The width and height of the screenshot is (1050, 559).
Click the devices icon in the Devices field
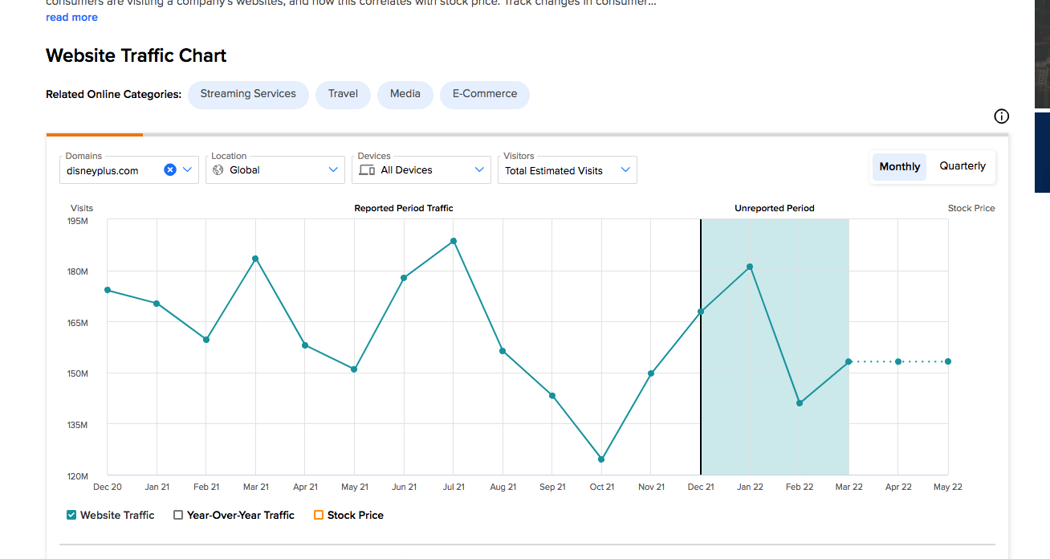click(x=367, y=170)
